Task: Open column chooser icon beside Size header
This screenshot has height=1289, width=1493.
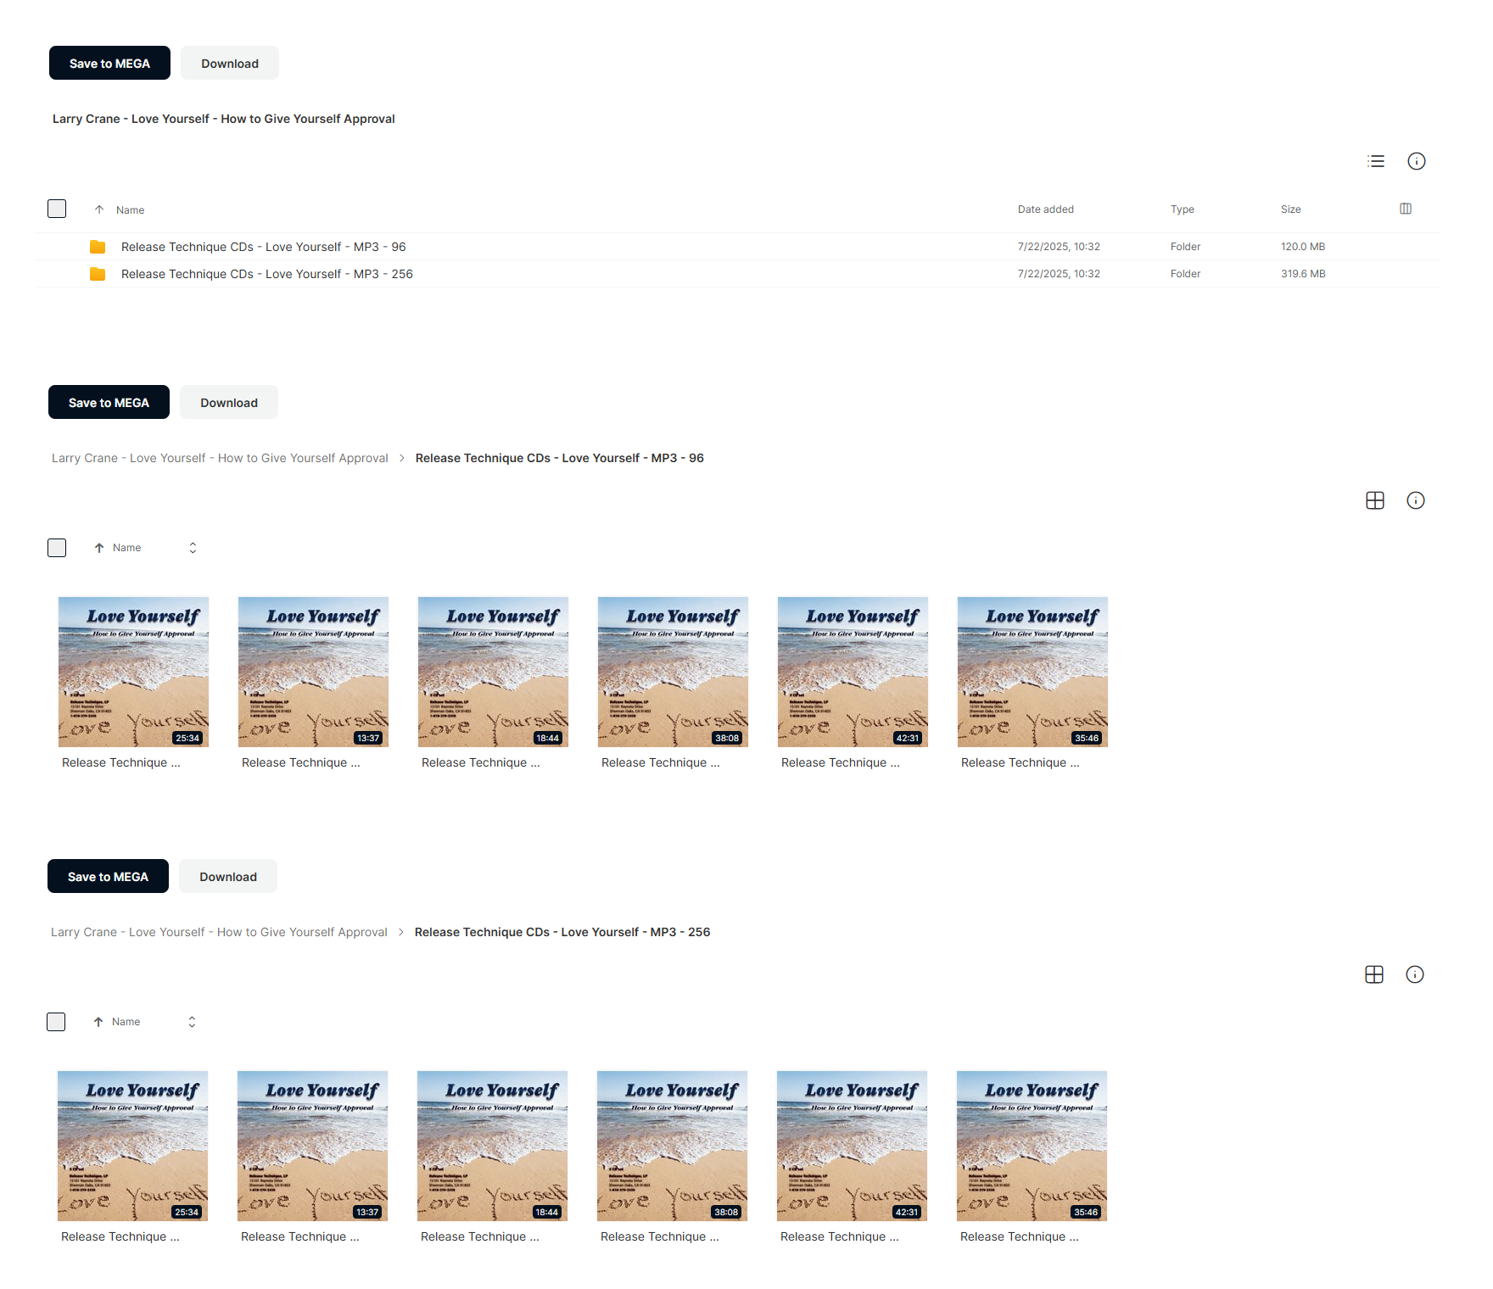Action: (1406, 209)
